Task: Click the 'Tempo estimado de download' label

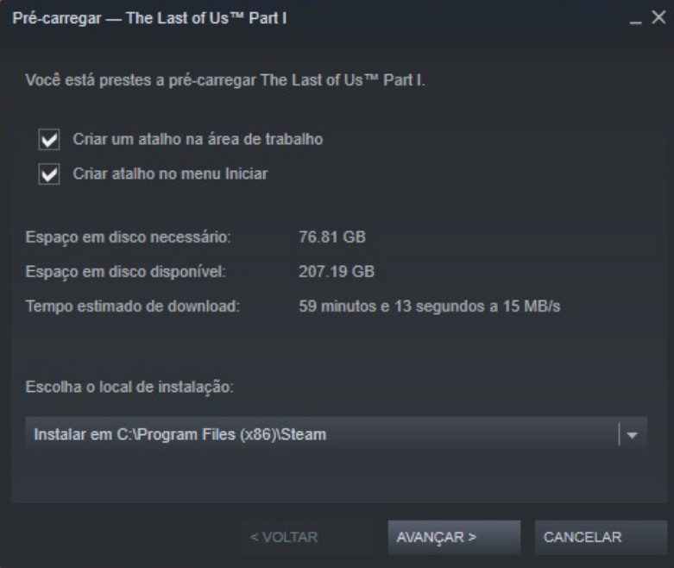Action: click(132, 306)
